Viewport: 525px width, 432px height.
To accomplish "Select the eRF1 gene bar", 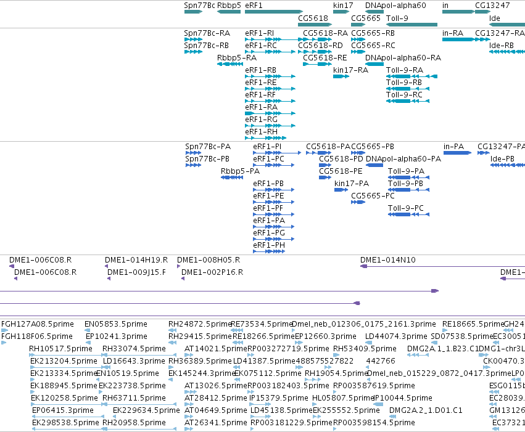I will pos(273,12).
